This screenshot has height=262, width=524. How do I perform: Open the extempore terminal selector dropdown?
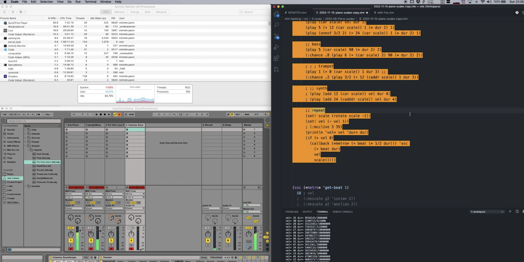[487, 212]
